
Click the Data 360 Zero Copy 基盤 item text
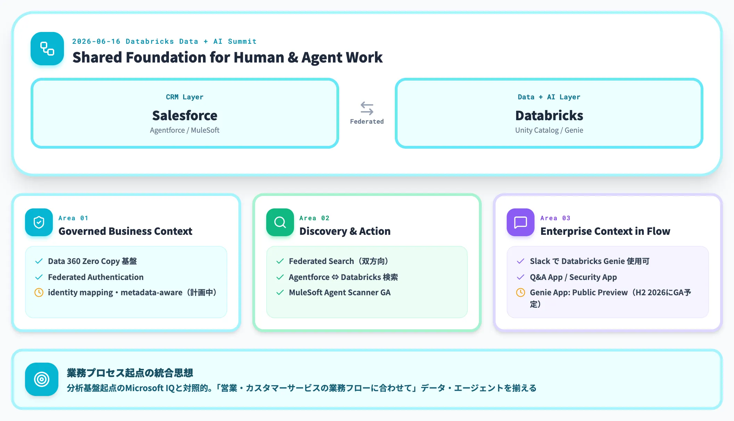tap(92, 261)
